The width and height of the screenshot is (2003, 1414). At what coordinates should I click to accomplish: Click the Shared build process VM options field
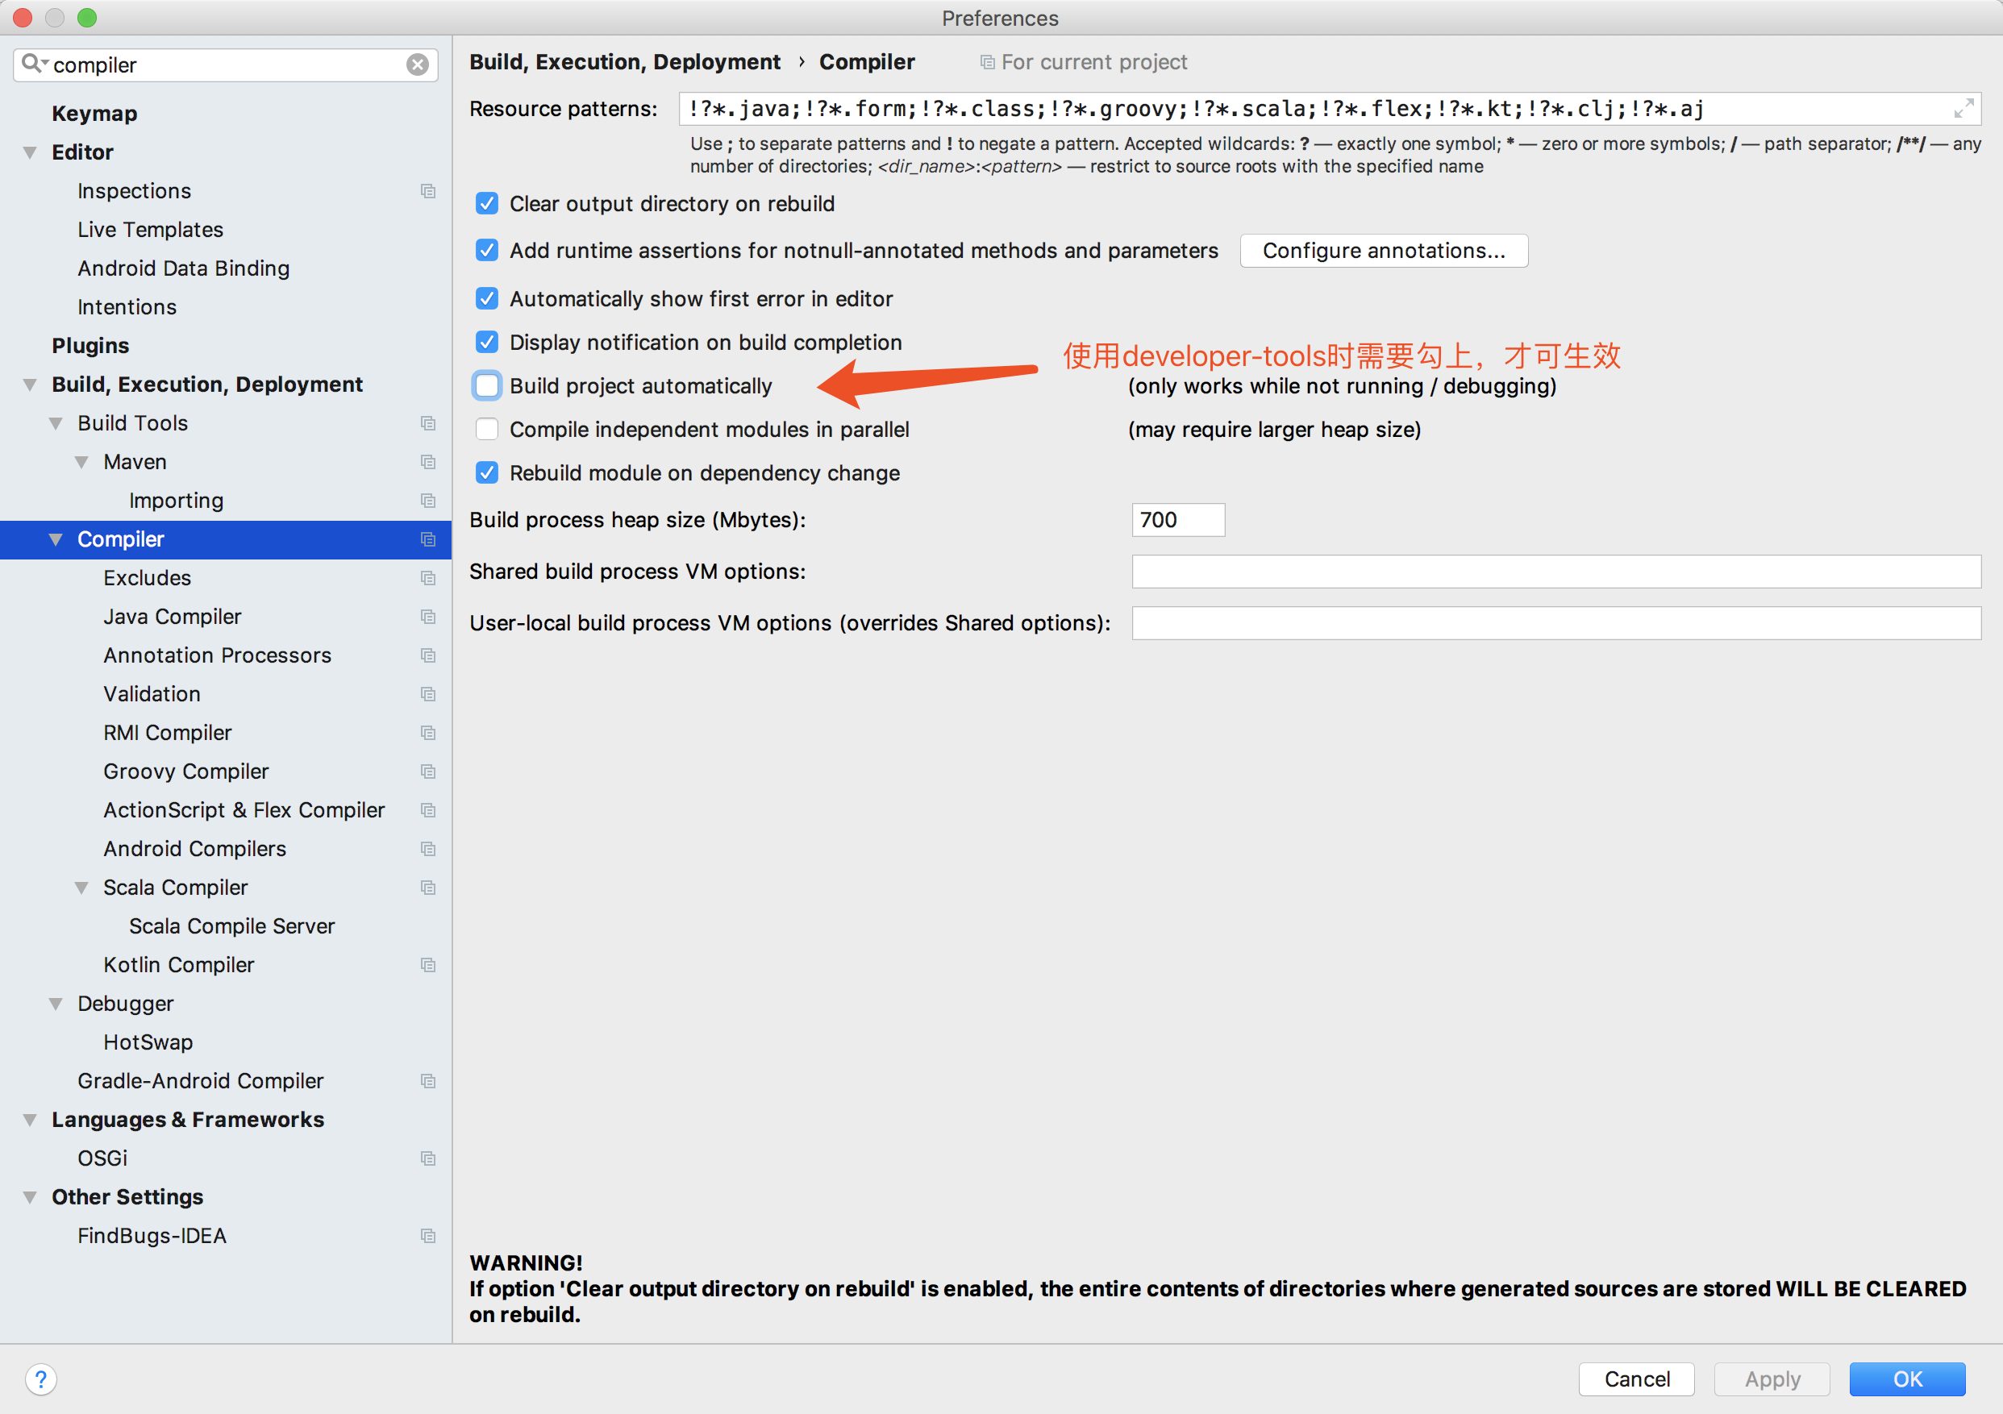[1555, 572]
